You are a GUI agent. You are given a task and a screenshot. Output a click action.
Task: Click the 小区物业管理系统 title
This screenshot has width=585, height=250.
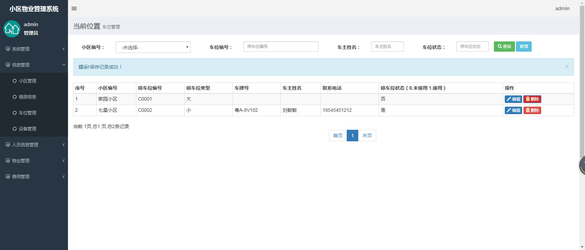pos(34,9)
